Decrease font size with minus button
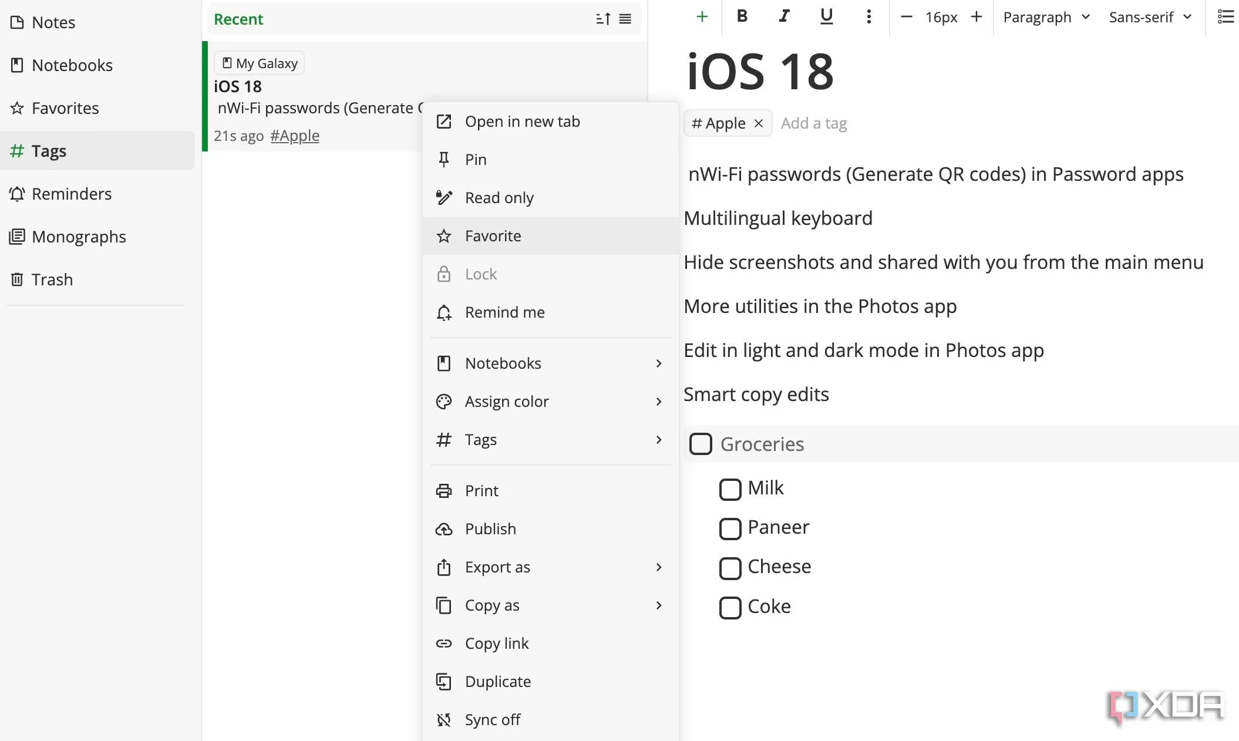 906,17
